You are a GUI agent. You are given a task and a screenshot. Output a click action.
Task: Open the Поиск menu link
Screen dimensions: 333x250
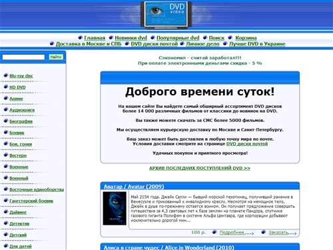coord(216,38)
